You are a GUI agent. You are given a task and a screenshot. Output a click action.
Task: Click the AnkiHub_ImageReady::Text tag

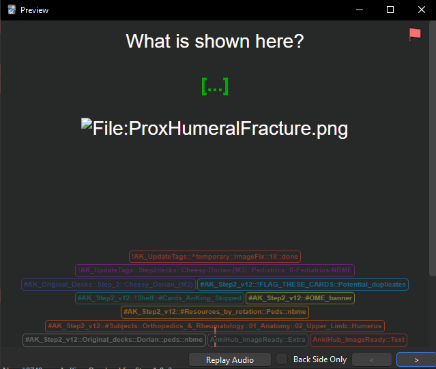coord(358,340)
